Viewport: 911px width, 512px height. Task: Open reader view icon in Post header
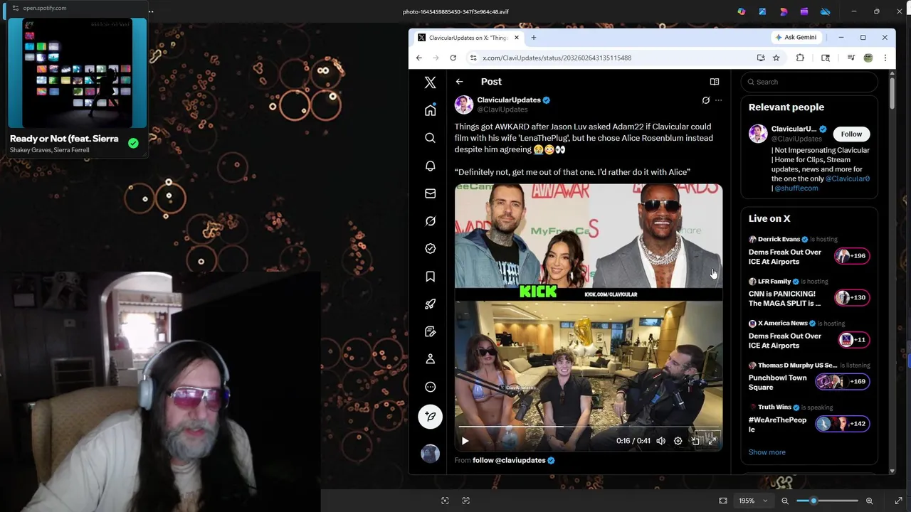click(715, 82)
